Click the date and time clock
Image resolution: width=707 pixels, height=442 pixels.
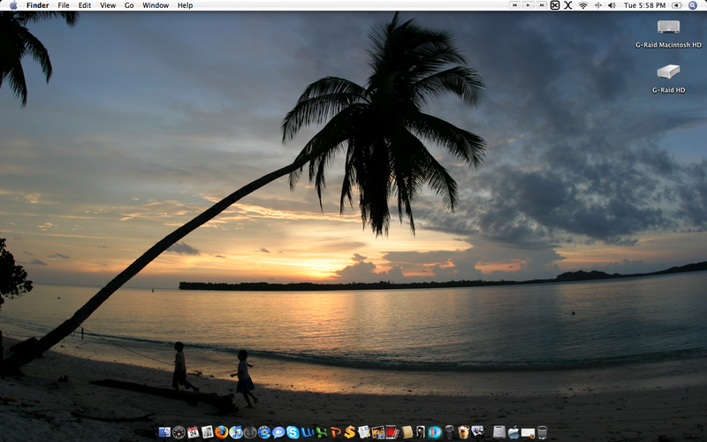(645, 5)
